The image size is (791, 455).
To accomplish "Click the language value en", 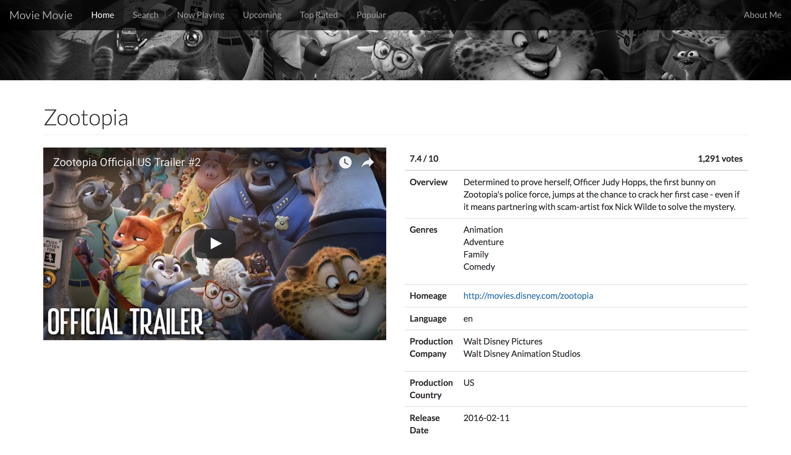I will click(468, 319).
